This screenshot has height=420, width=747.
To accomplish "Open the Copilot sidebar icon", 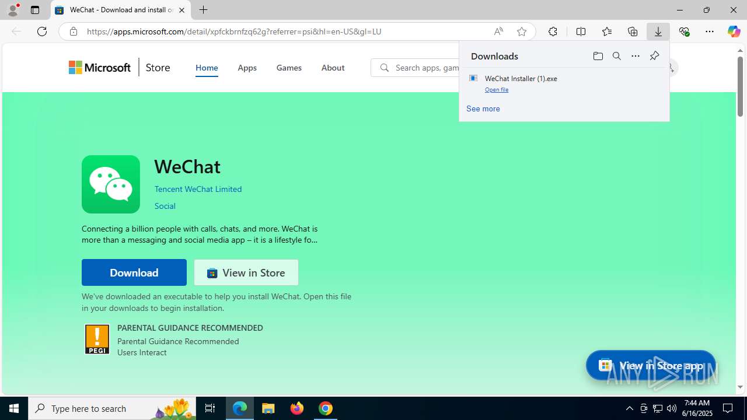I will click(734, 32).
